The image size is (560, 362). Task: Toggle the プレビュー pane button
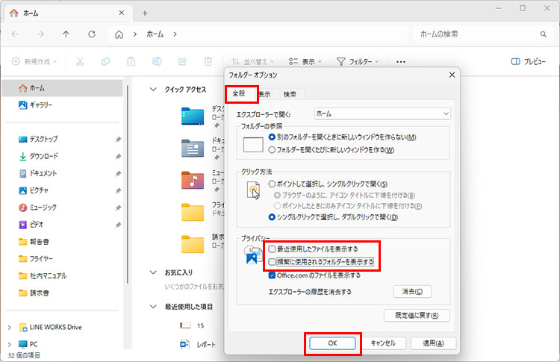click(528, 61)
